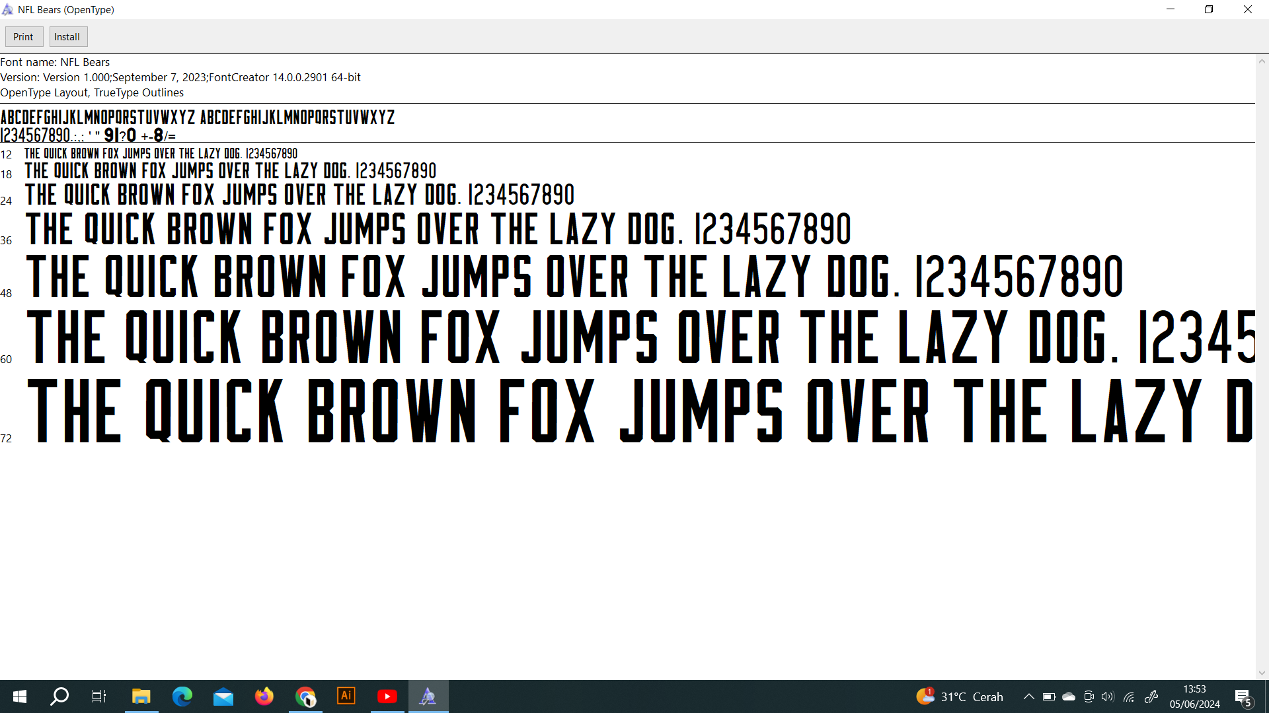Expand hidden system tray icons
The image size is (1269, 713).
[1029, 696]
